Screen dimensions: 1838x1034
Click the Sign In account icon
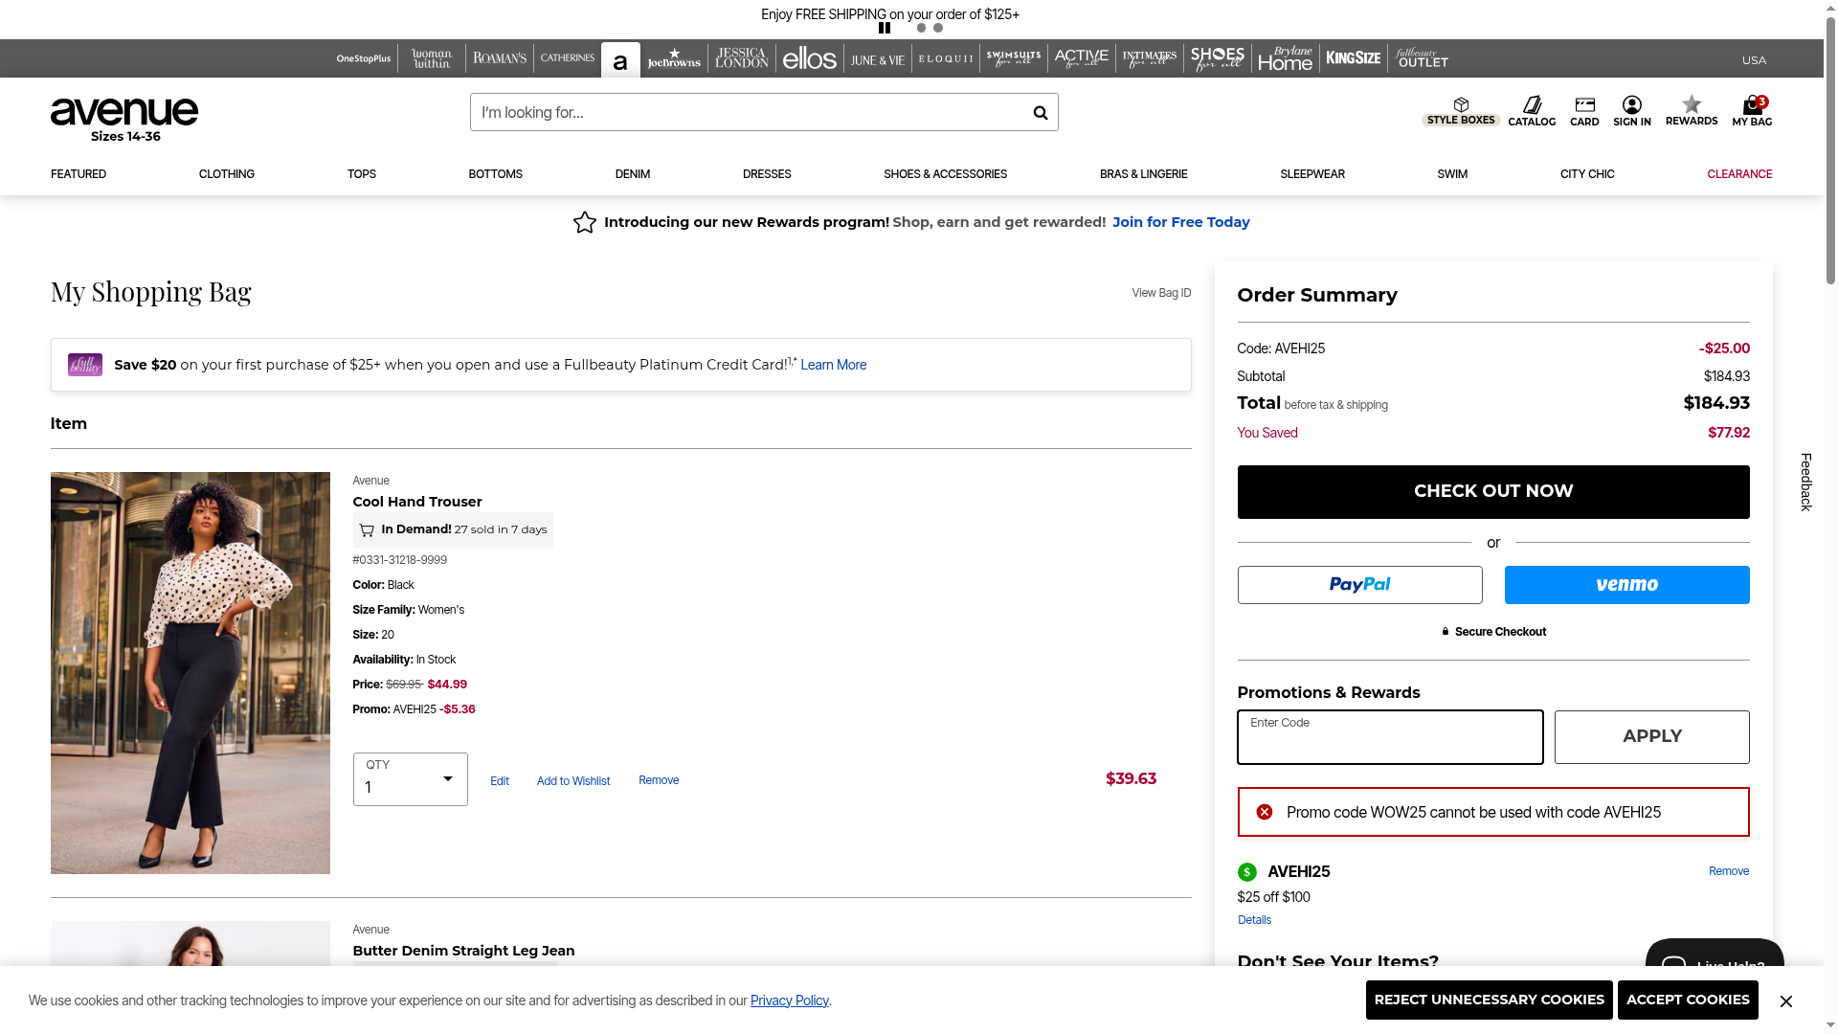(x=1632, y=111)
